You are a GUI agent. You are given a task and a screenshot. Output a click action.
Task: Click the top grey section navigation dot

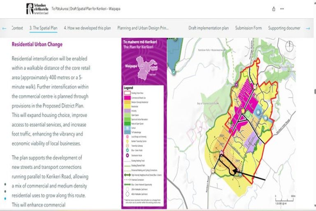point(5,184)
